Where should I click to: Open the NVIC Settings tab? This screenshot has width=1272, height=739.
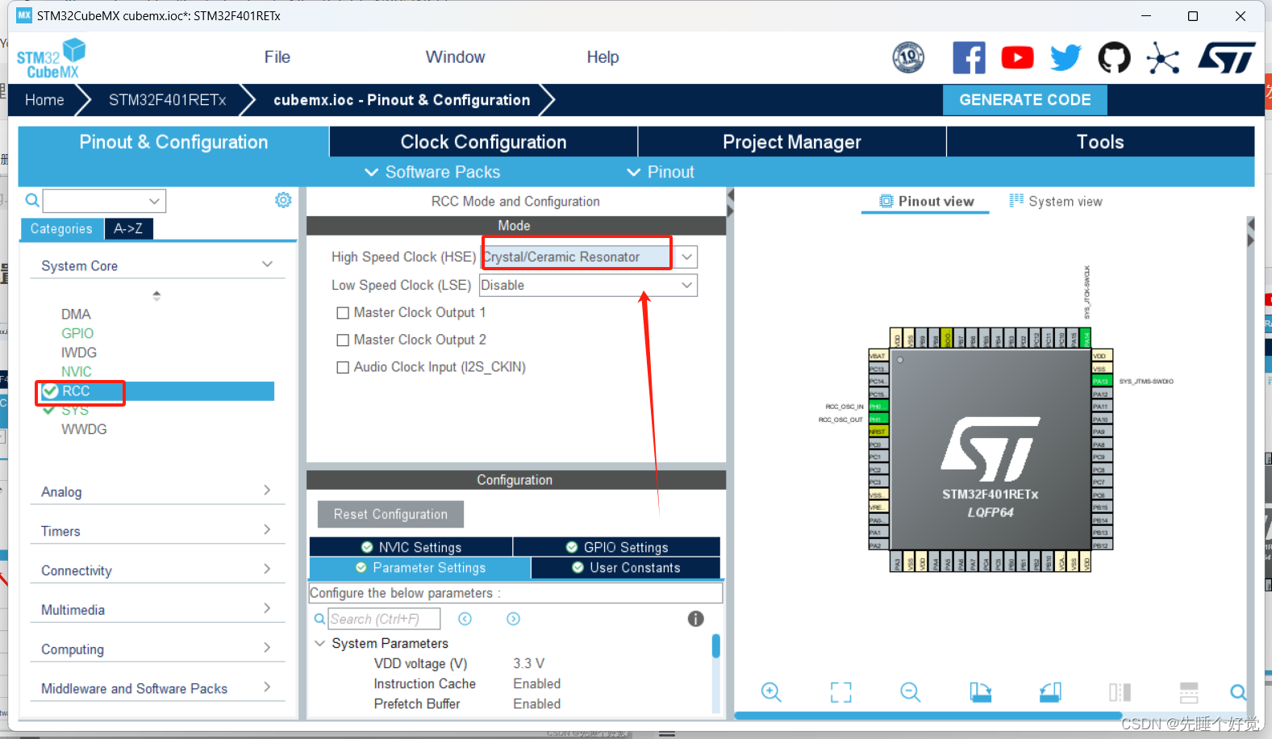click(411, 547)
